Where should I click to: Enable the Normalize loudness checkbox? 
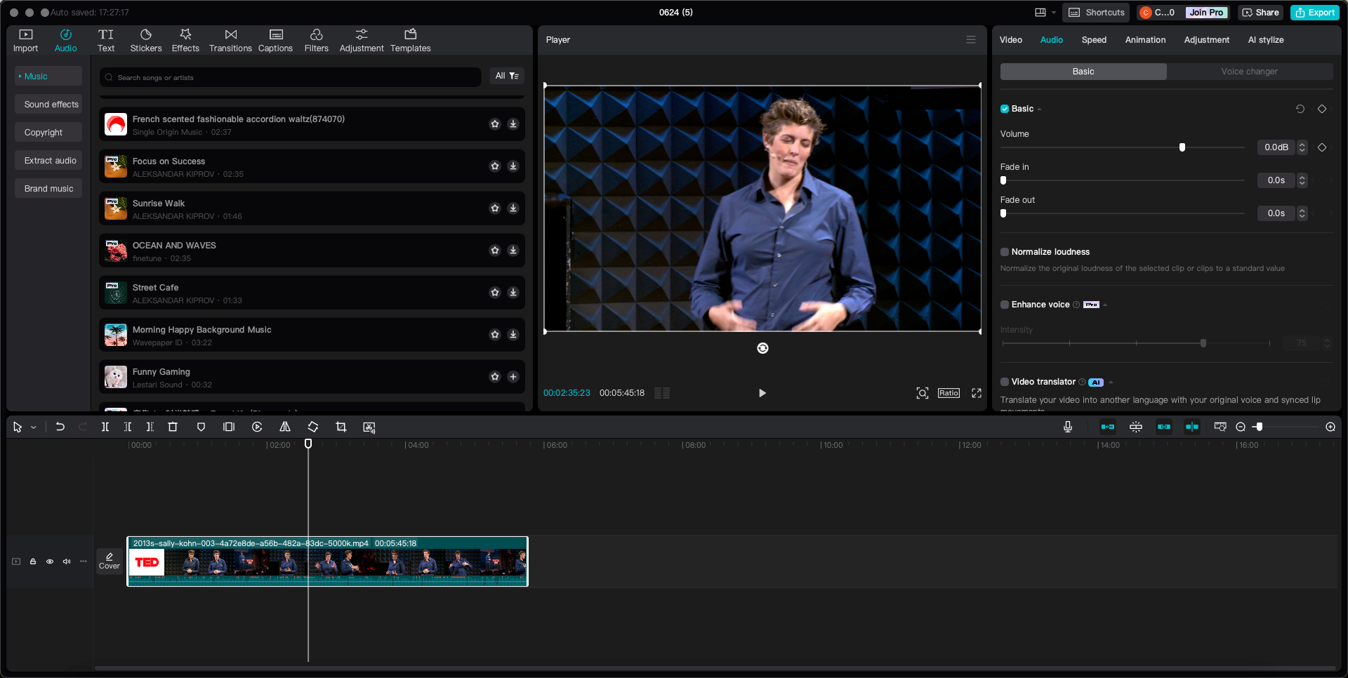1004,252
